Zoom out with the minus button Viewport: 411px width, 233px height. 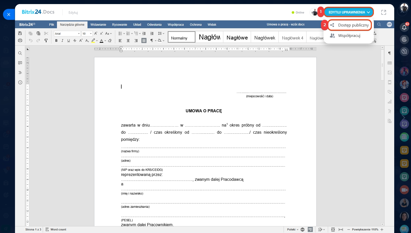349,229
